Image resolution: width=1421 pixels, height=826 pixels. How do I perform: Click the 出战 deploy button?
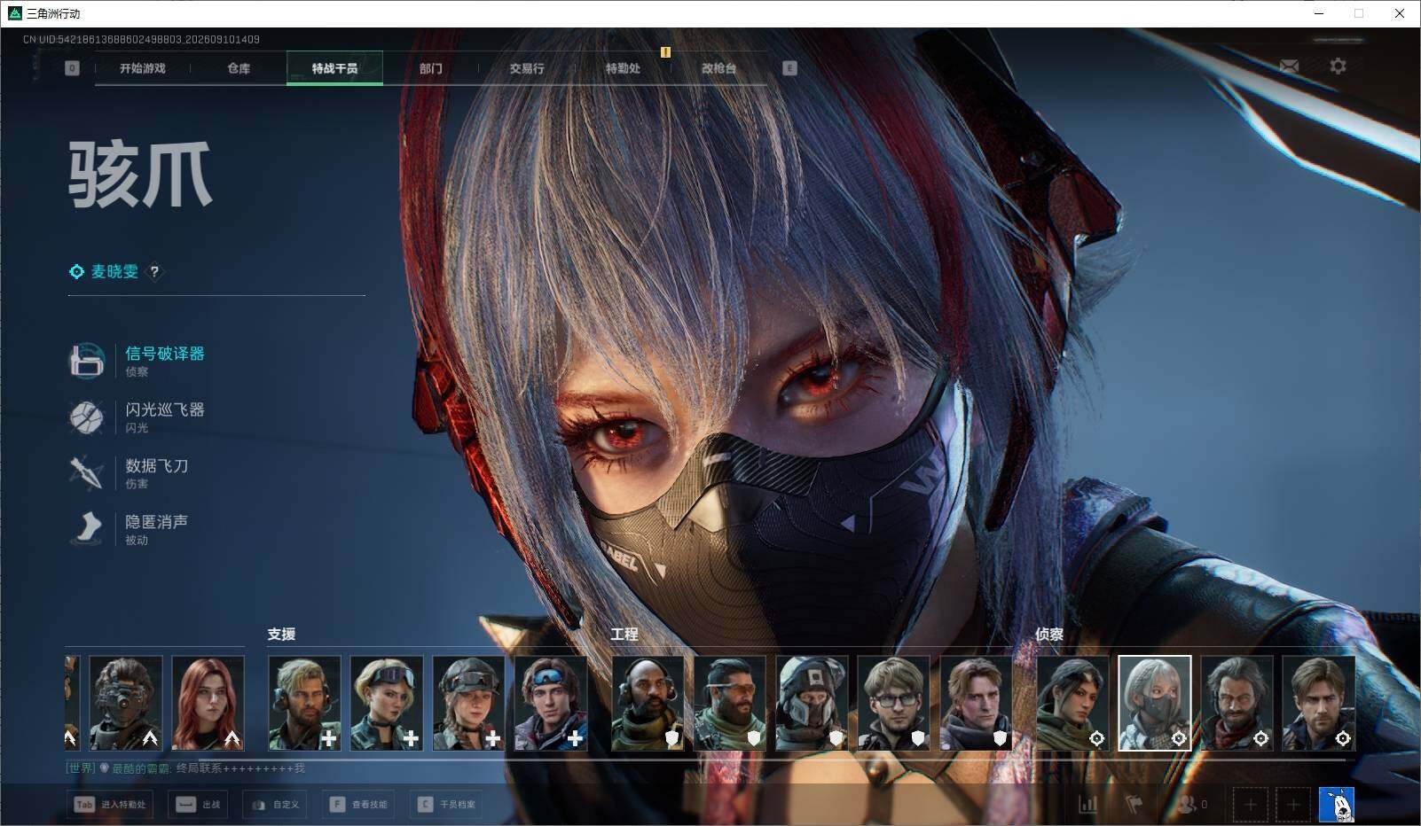pyautogui.click(x=198, y=804)
